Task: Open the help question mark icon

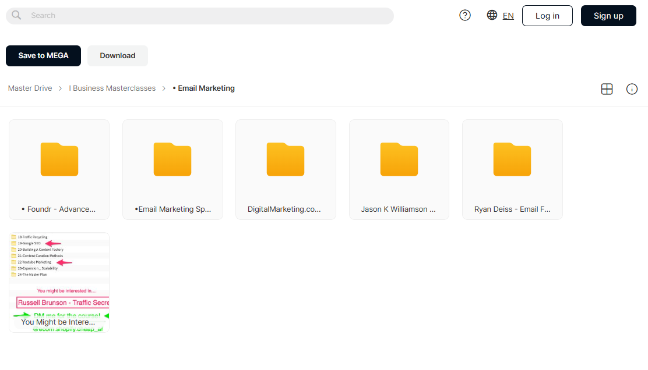Action: point(465,15)
